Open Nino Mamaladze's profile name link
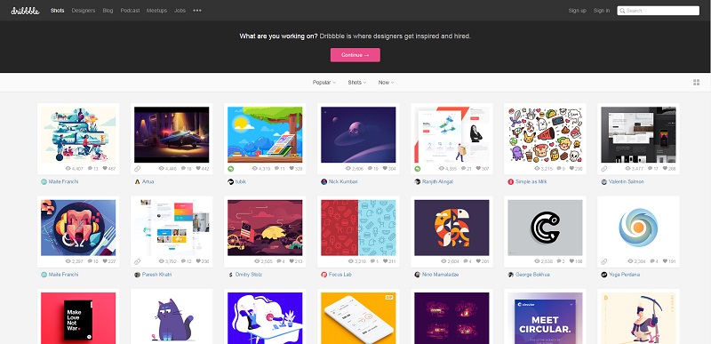 439,275
